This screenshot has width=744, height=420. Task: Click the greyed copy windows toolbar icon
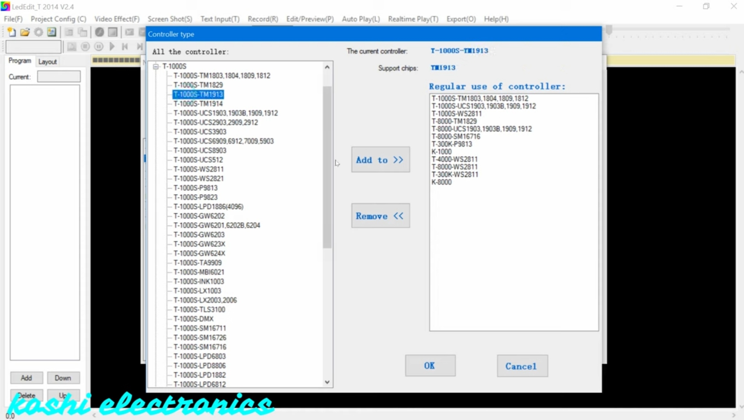coord(82,32)
